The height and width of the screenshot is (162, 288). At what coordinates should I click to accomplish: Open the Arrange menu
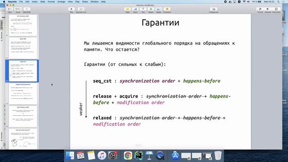click(x=61, y=2)
